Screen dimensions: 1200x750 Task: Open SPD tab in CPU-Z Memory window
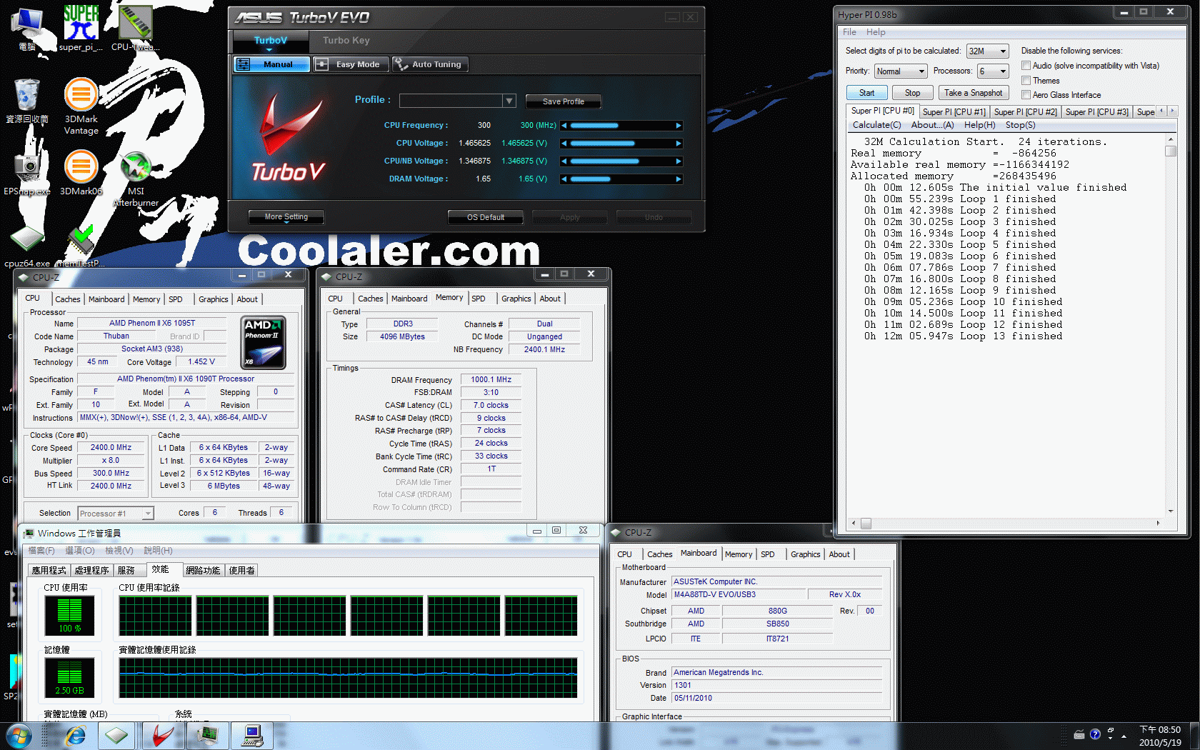click(x=479, y=299)
